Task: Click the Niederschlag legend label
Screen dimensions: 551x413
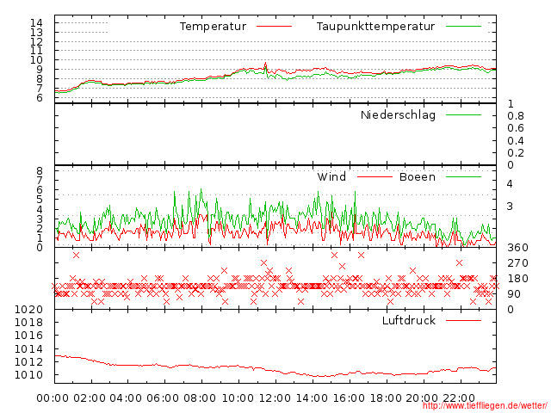Action: (398, 115)
